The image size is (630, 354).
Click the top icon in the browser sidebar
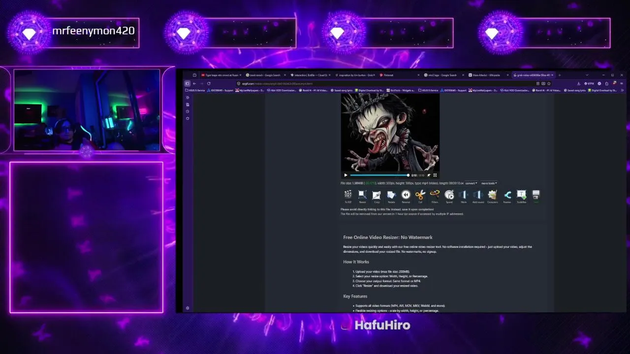(x=188, y=97)
